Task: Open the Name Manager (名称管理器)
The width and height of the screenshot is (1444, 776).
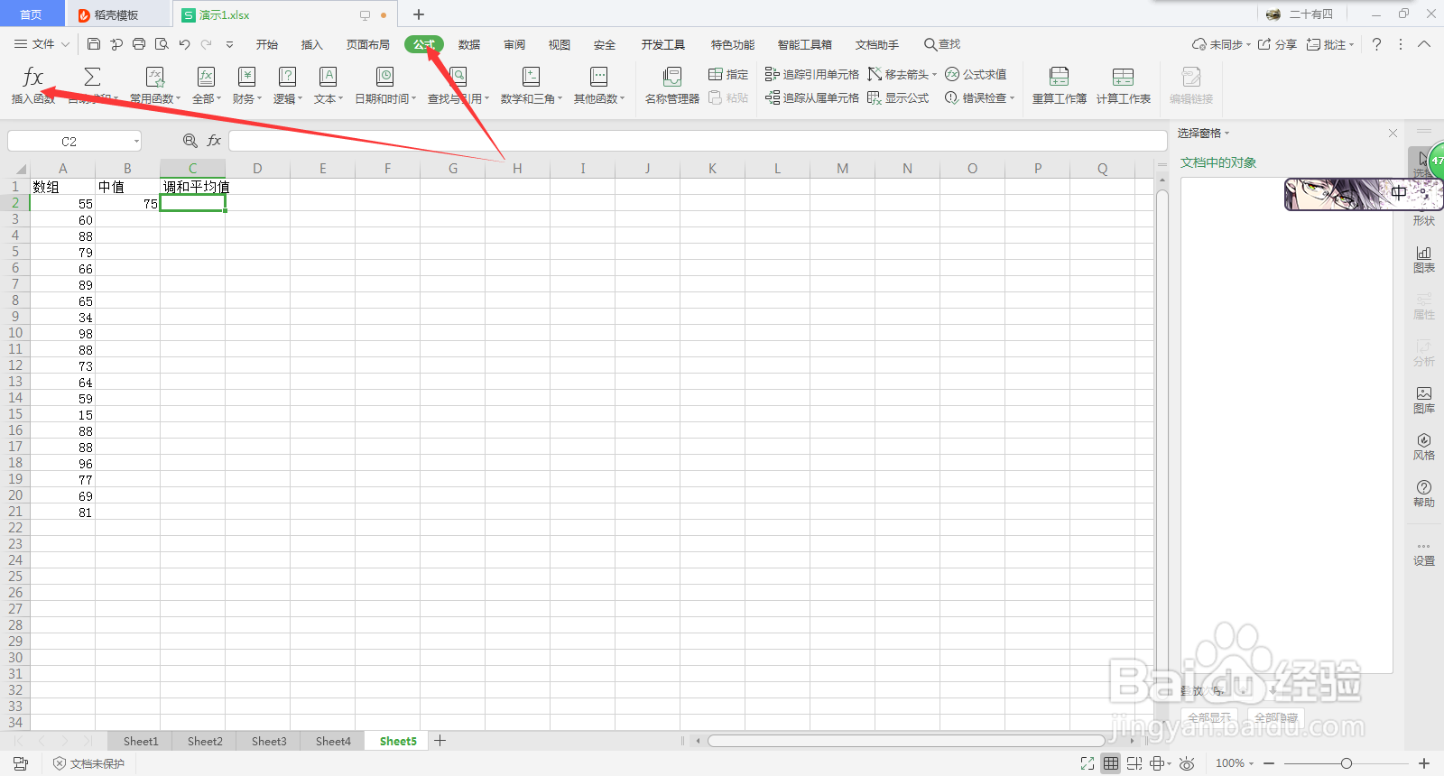Action: click(x=671, y=86)
